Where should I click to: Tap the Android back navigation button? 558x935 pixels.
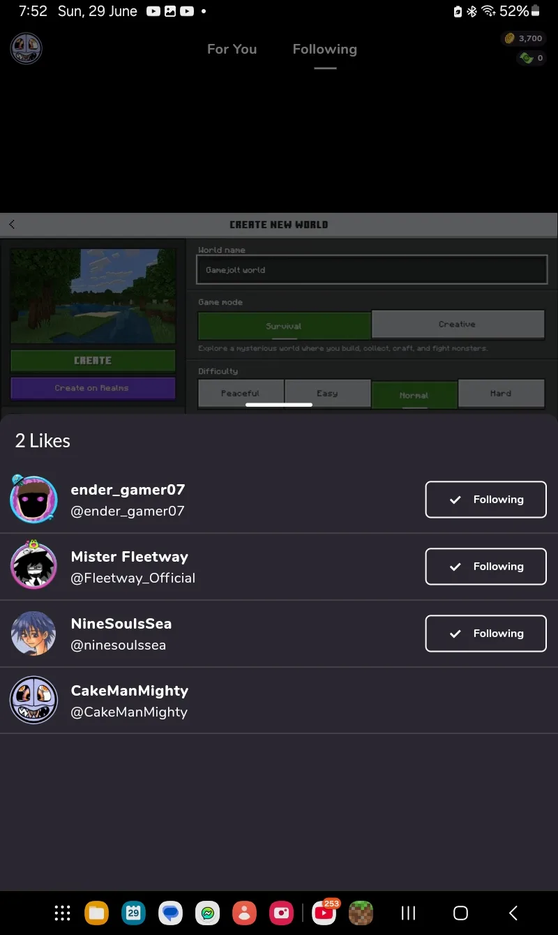pos(513,913)
